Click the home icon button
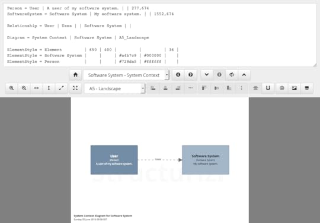The height and width of the screenshot is (223, 320). pos(75,75)
